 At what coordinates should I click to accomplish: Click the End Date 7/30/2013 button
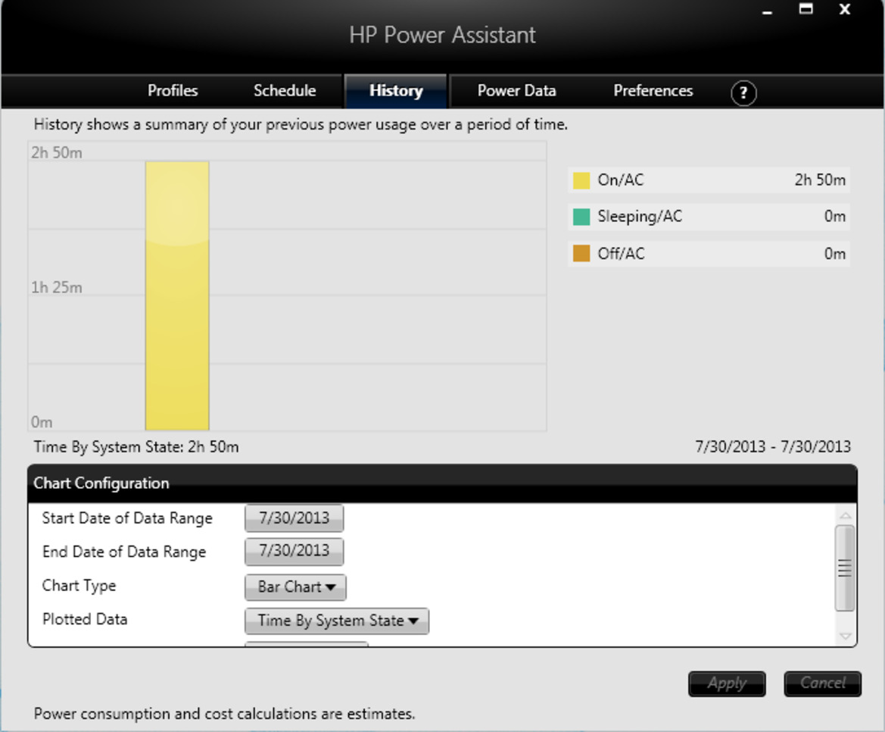click(294, 551)
